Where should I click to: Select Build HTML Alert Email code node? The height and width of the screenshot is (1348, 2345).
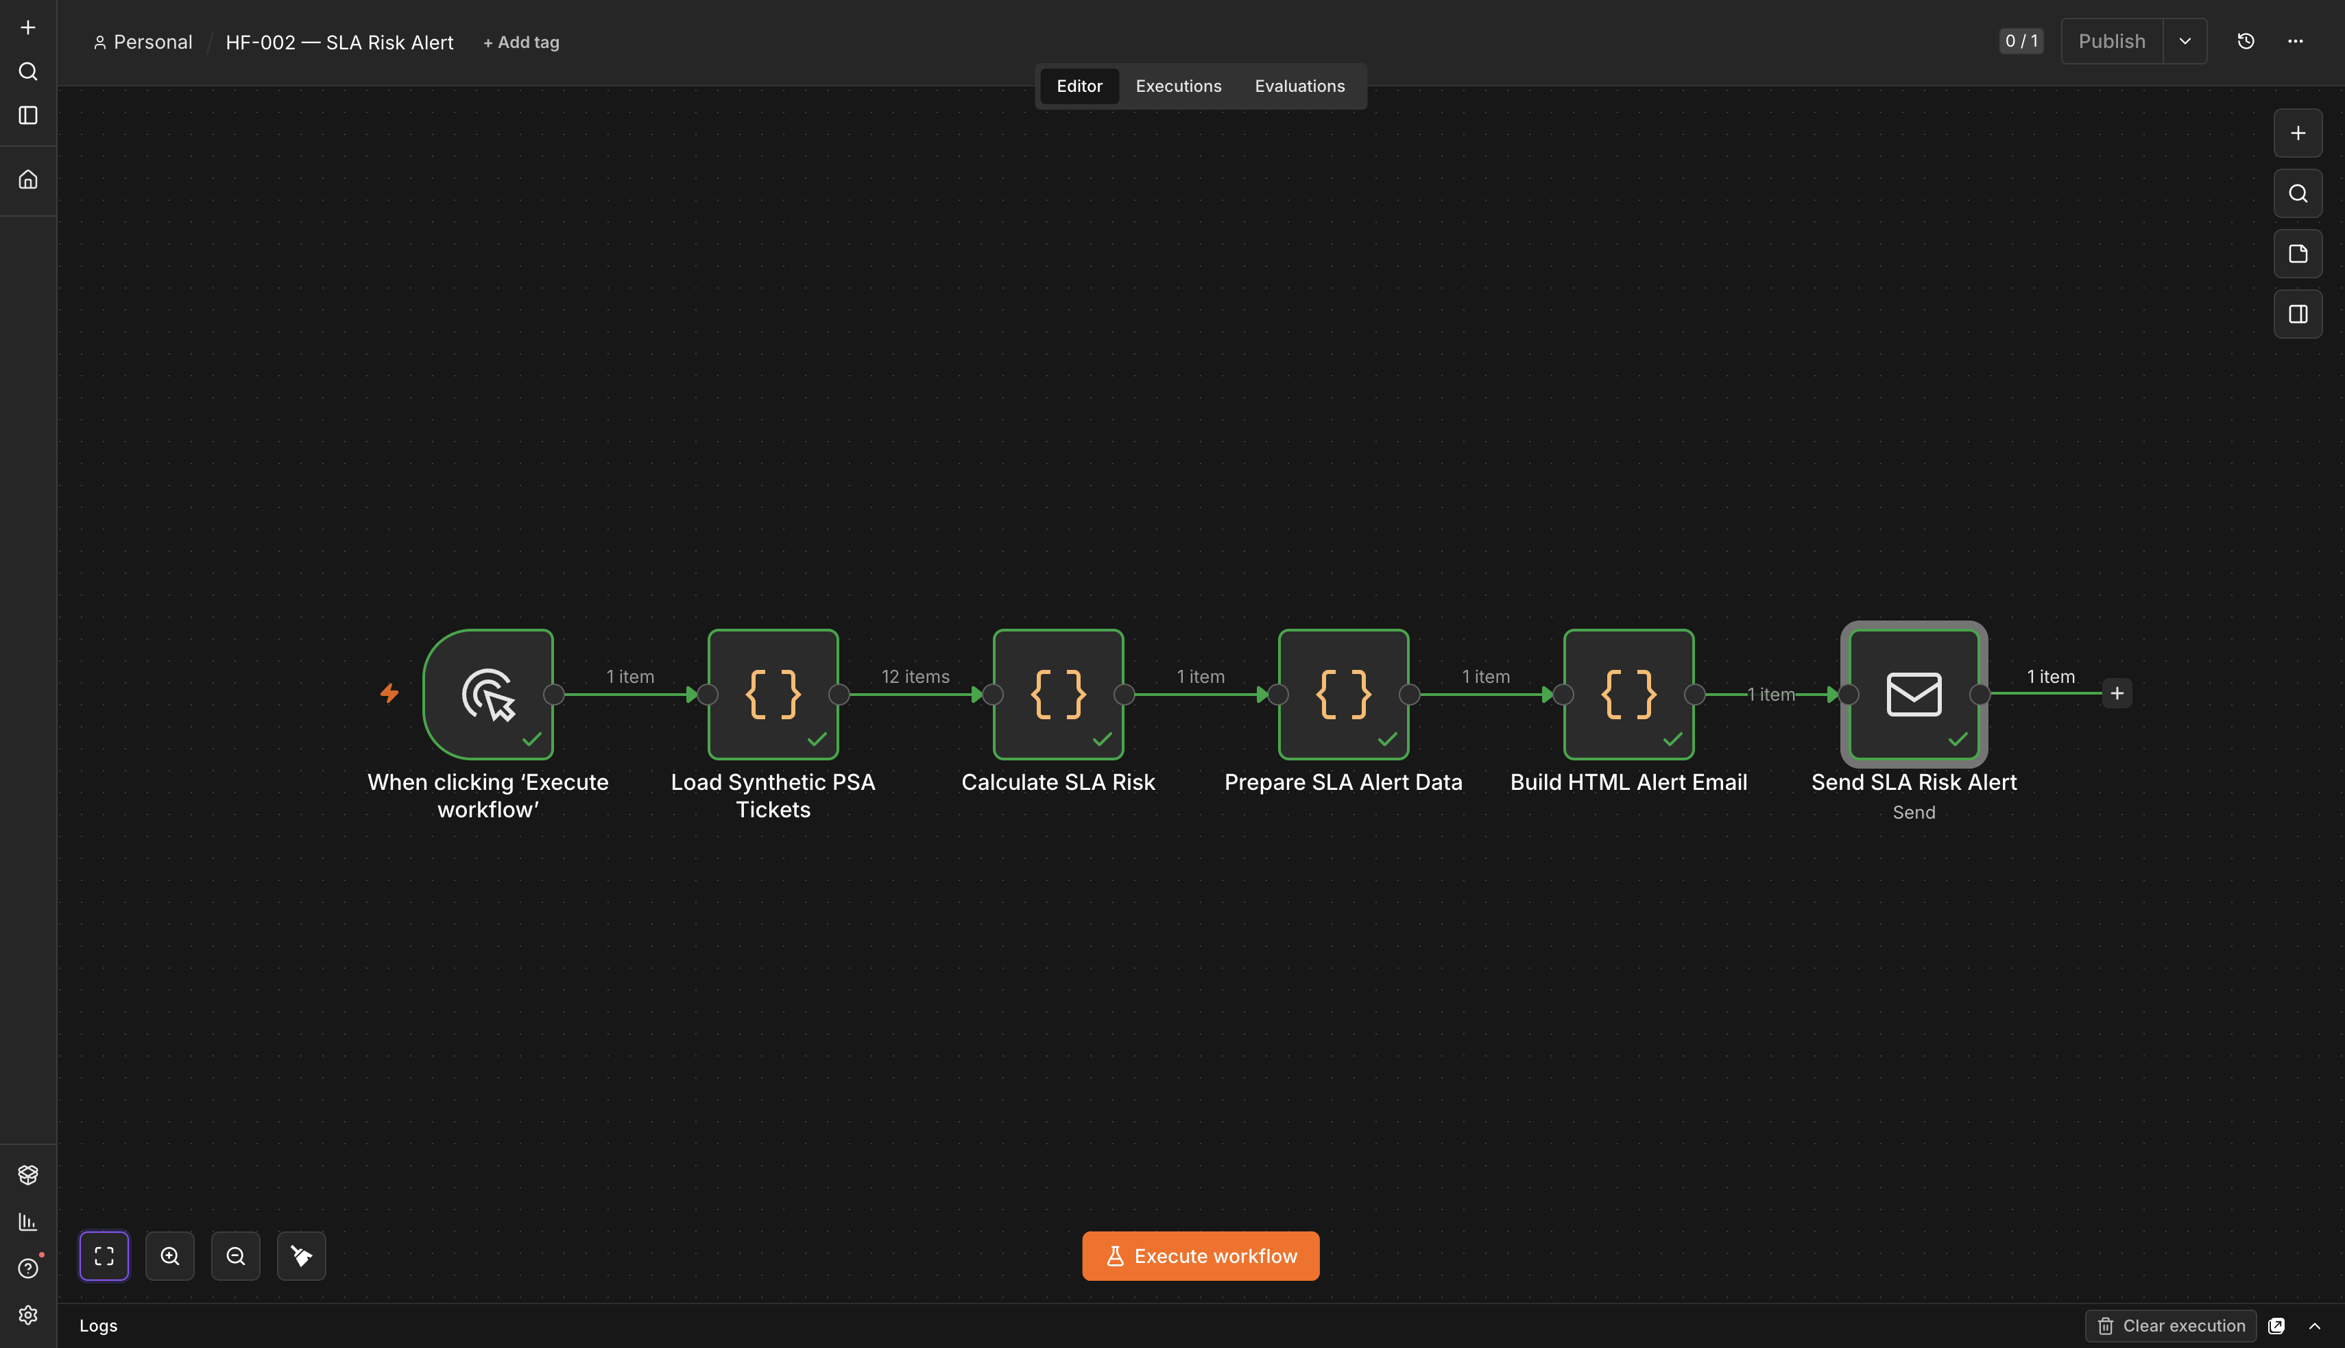[x=1628, y=695]
